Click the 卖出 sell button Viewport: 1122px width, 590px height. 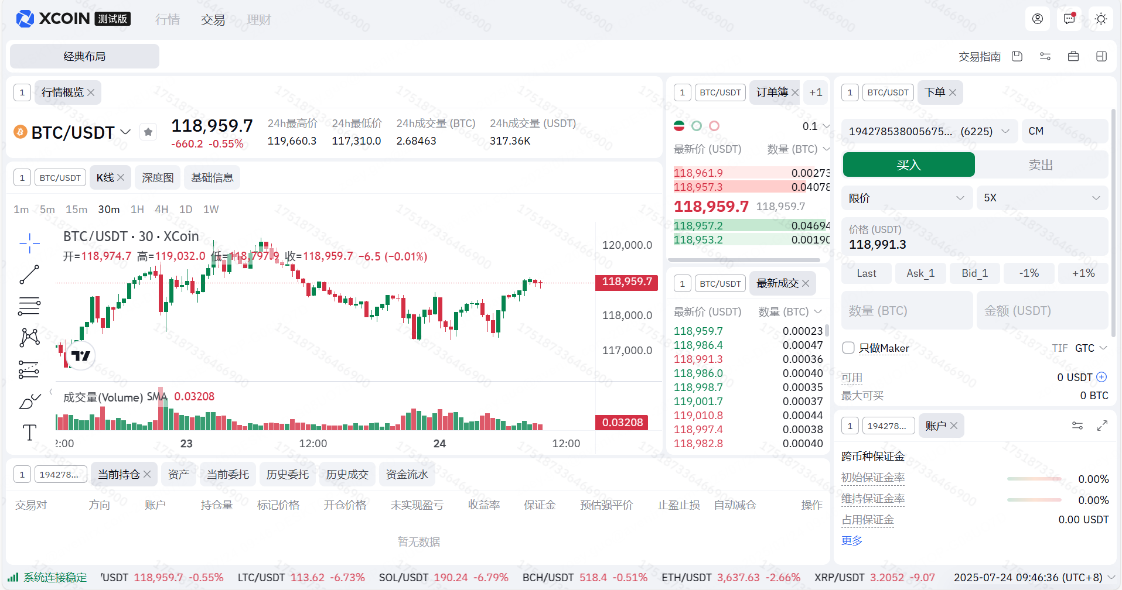point(1041,165)
